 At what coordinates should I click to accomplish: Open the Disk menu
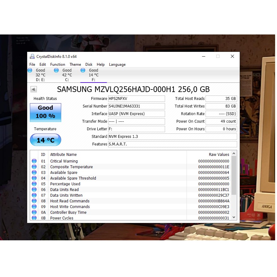pos(89,64)
